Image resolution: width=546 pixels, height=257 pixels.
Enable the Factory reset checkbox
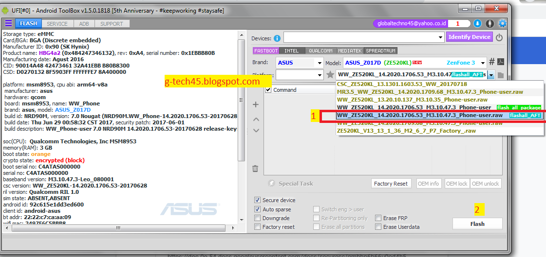[257, 227]
